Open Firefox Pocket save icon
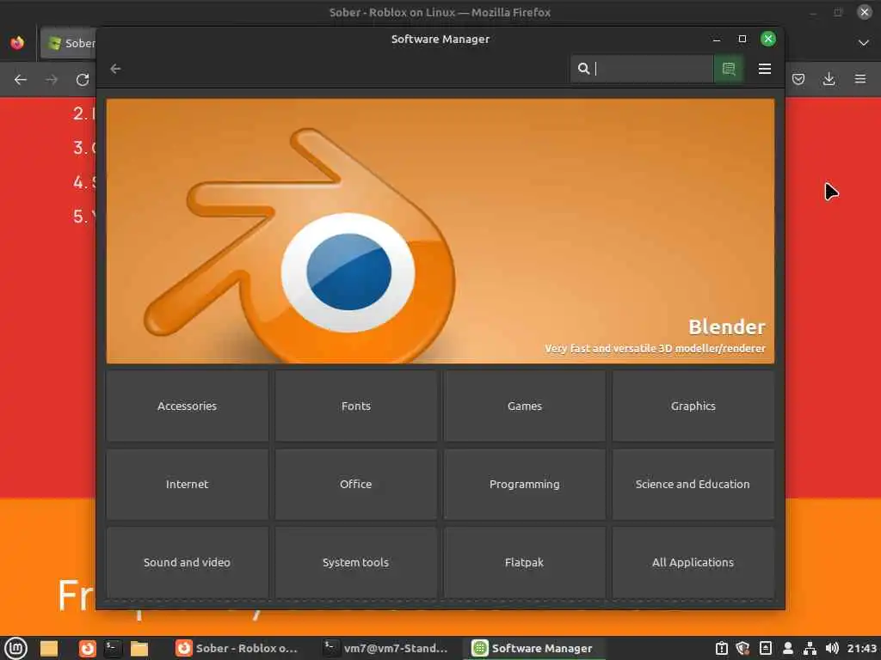Image resolution: width=881 pixels, height=660 pixels. coord(798,79)
